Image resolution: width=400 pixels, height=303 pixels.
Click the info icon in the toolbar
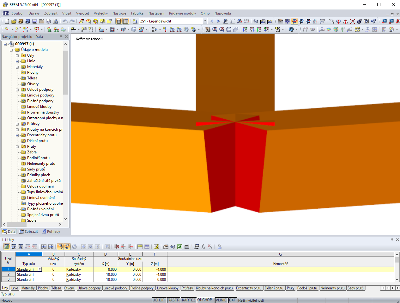[360, 21]
